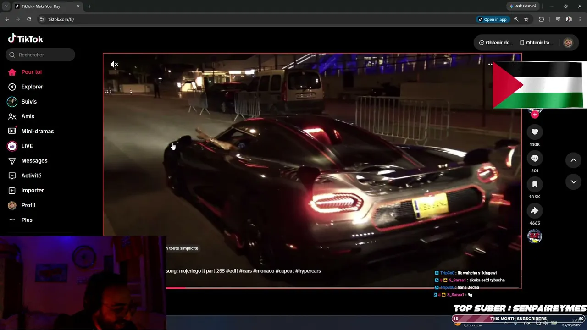The width and height of the screenshot is (587, 330).
Task: Focus the Rechercher search field
Action: click(x=40, y=55)
